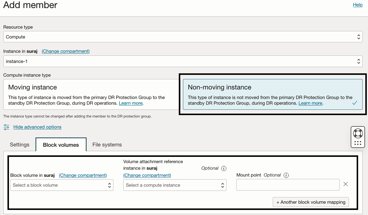368x215 pixels.
Task: Click Hide advanced options link
Action: [37, 127]
